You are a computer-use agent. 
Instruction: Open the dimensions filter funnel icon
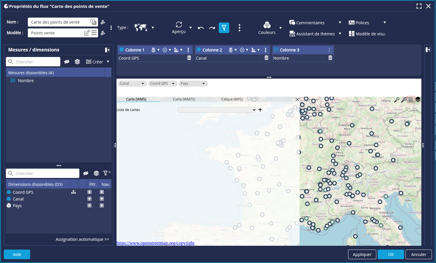coord(106,173)
